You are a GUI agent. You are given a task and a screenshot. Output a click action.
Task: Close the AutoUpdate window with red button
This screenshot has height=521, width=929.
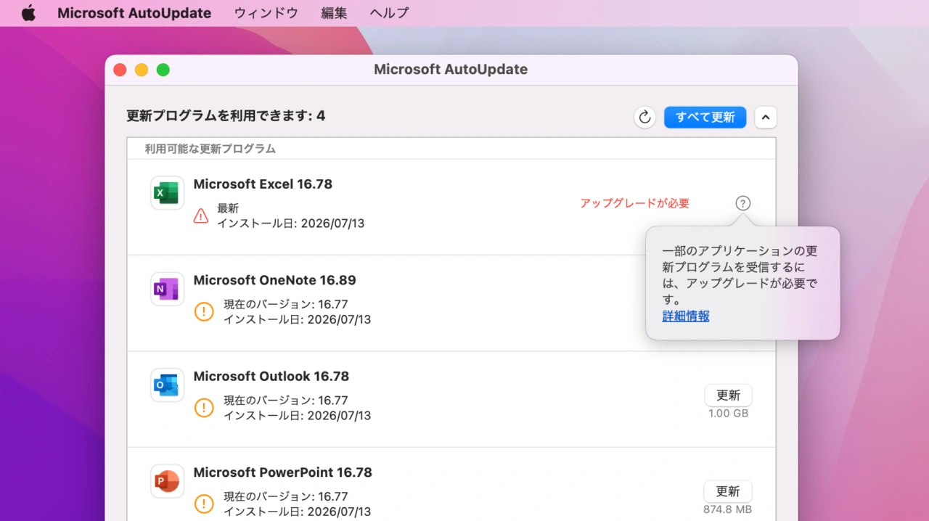click(120, 70)
